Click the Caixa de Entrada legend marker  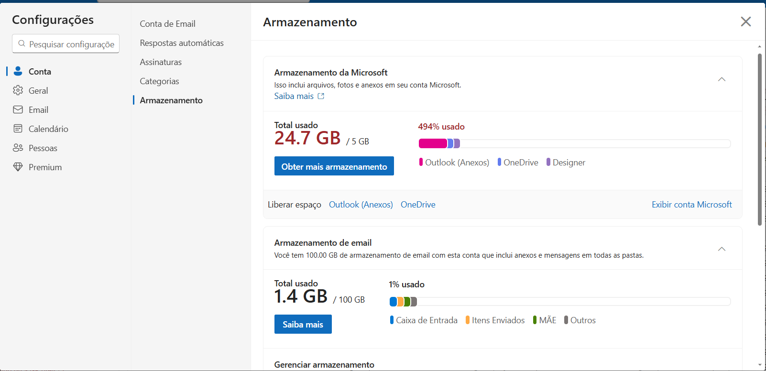(392, 320)
